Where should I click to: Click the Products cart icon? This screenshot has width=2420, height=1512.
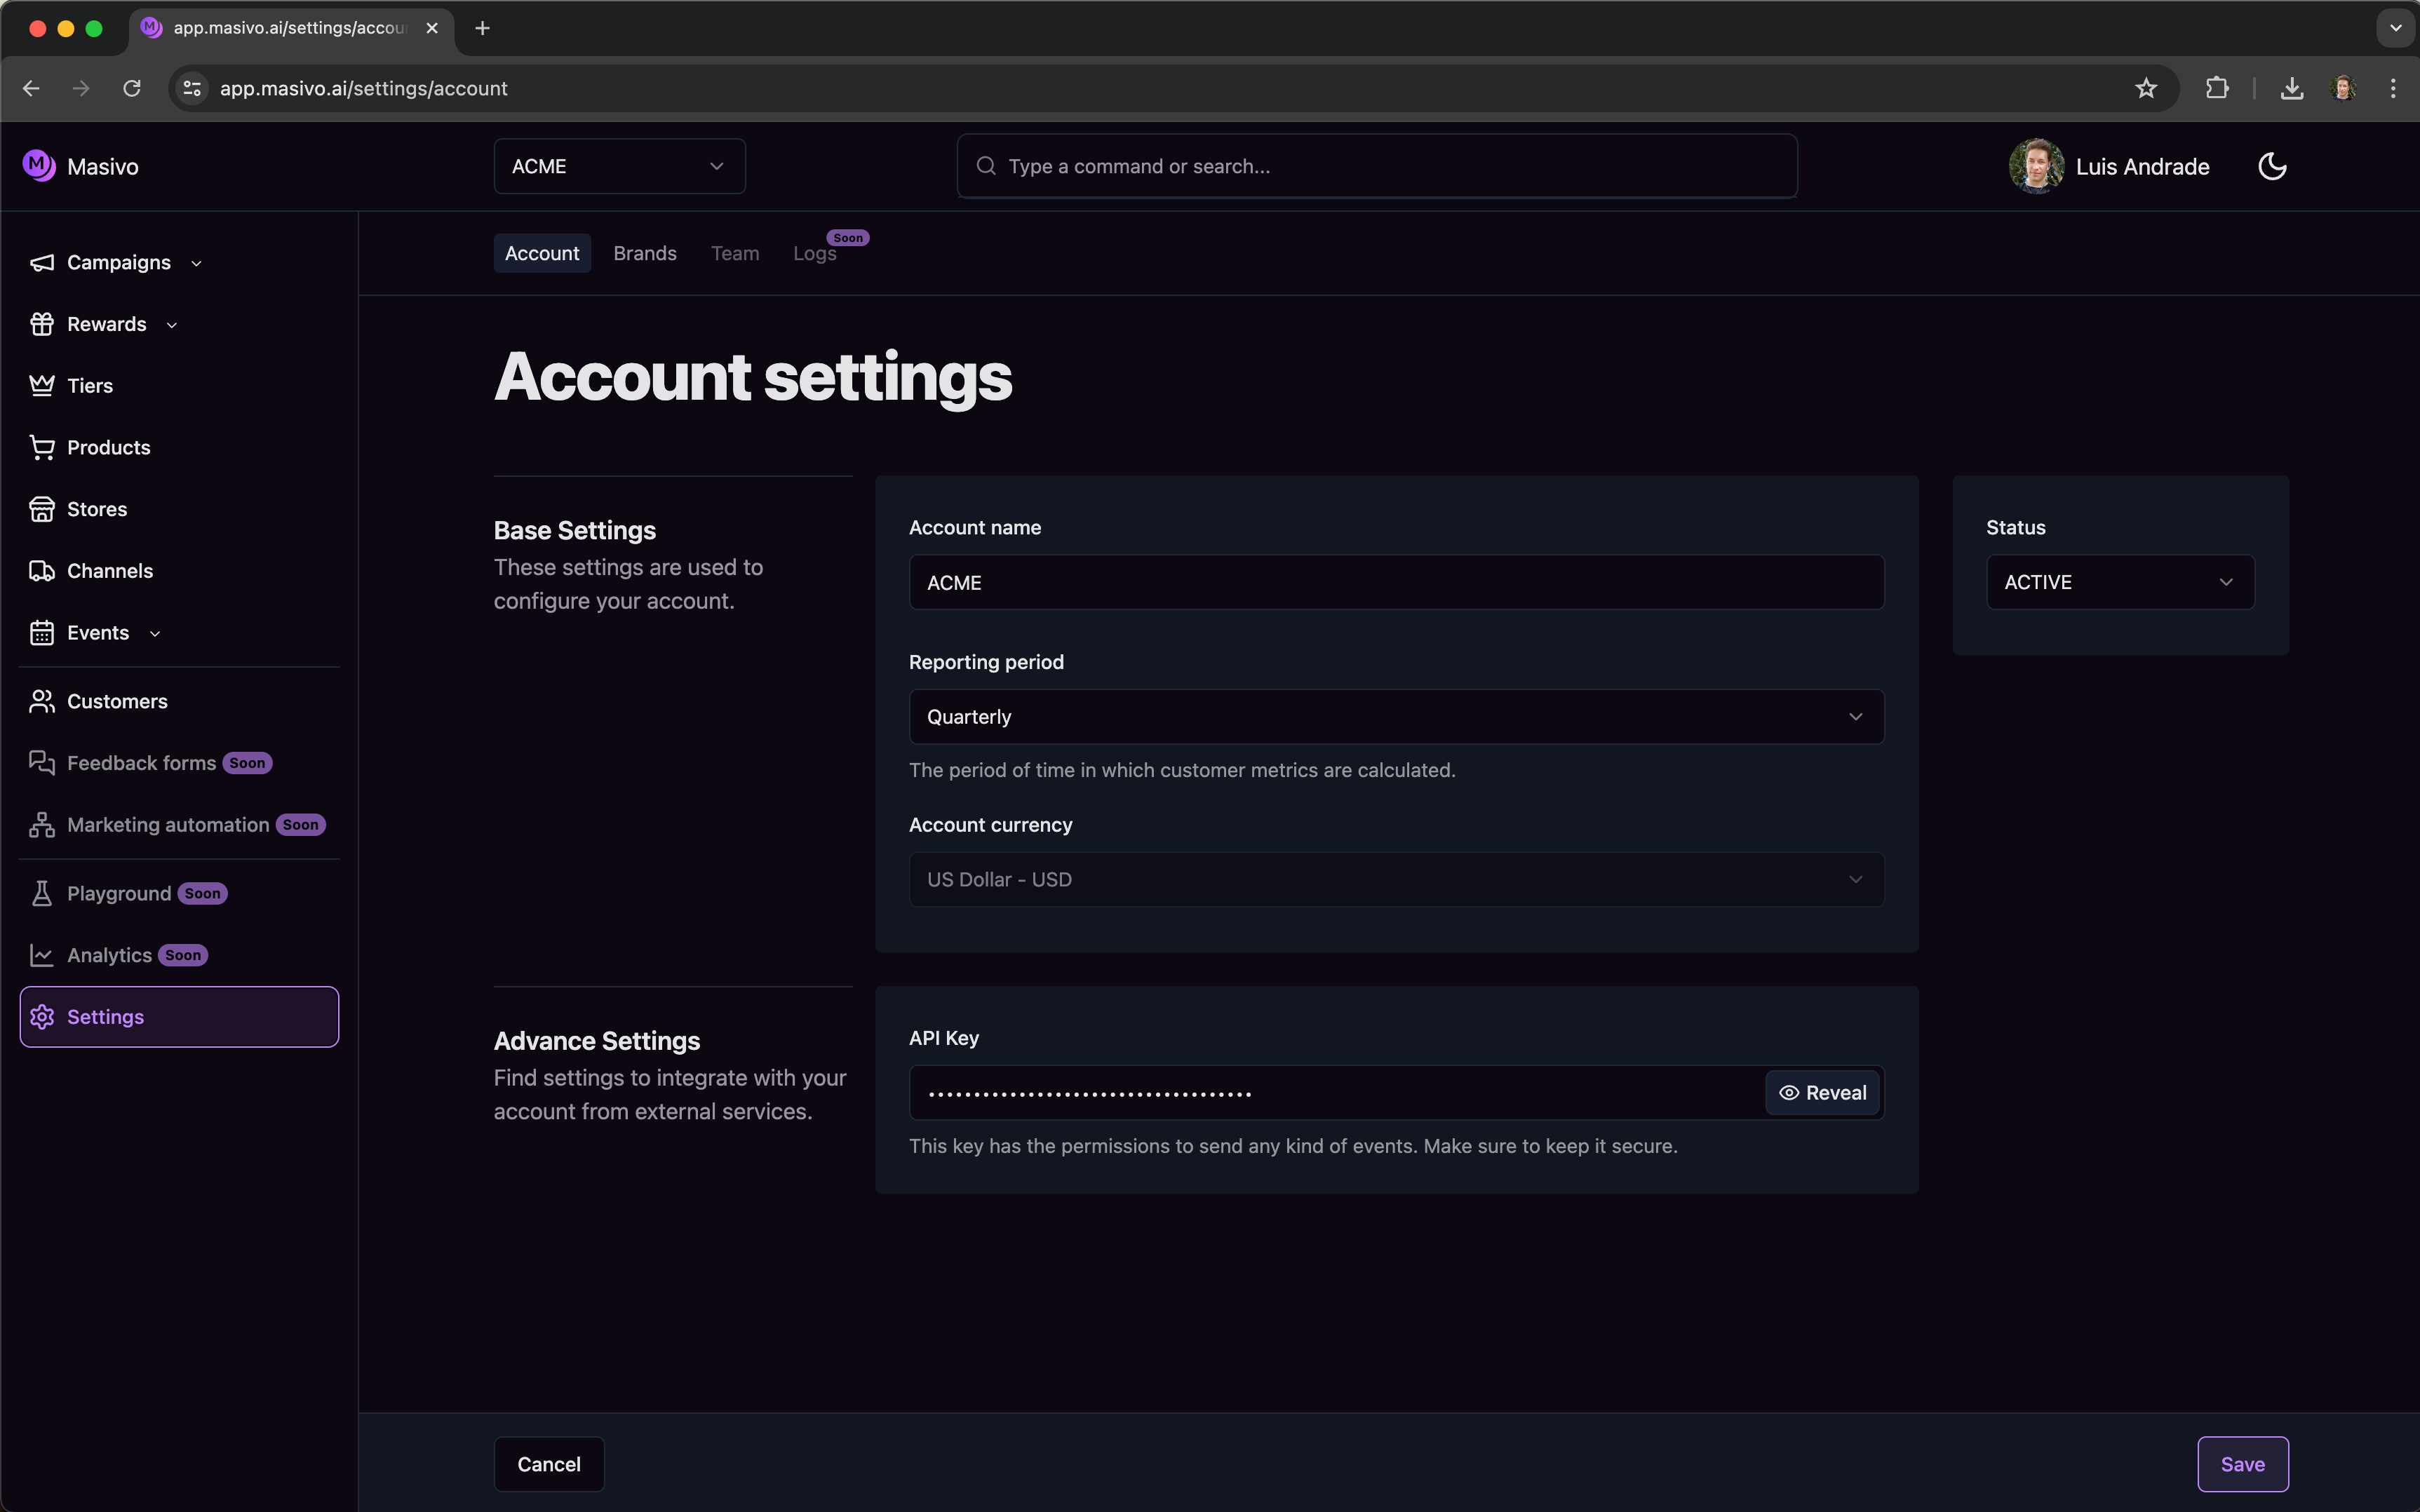tap(42, 448)
